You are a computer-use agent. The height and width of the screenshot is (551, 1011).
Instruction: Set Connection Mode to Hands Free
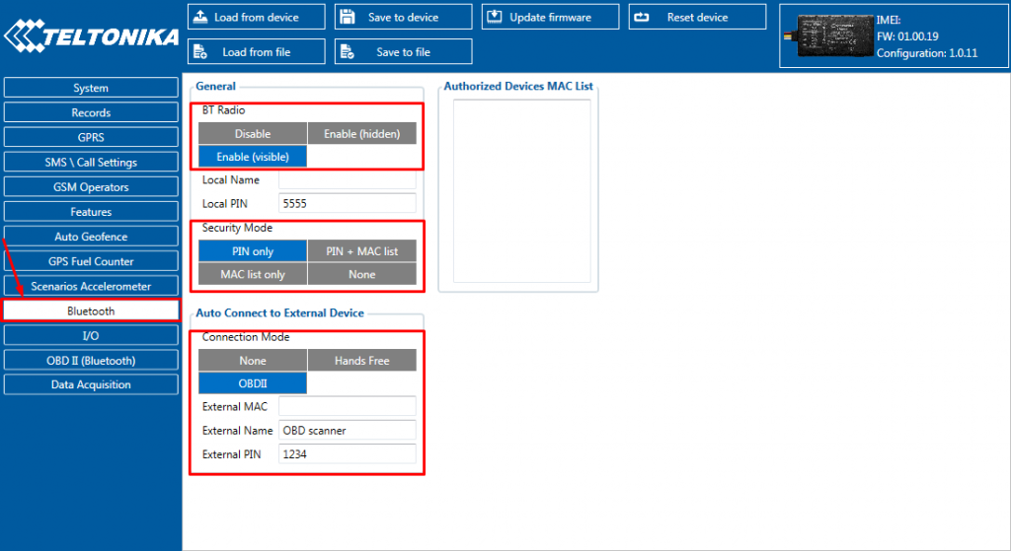pos(362,361)
